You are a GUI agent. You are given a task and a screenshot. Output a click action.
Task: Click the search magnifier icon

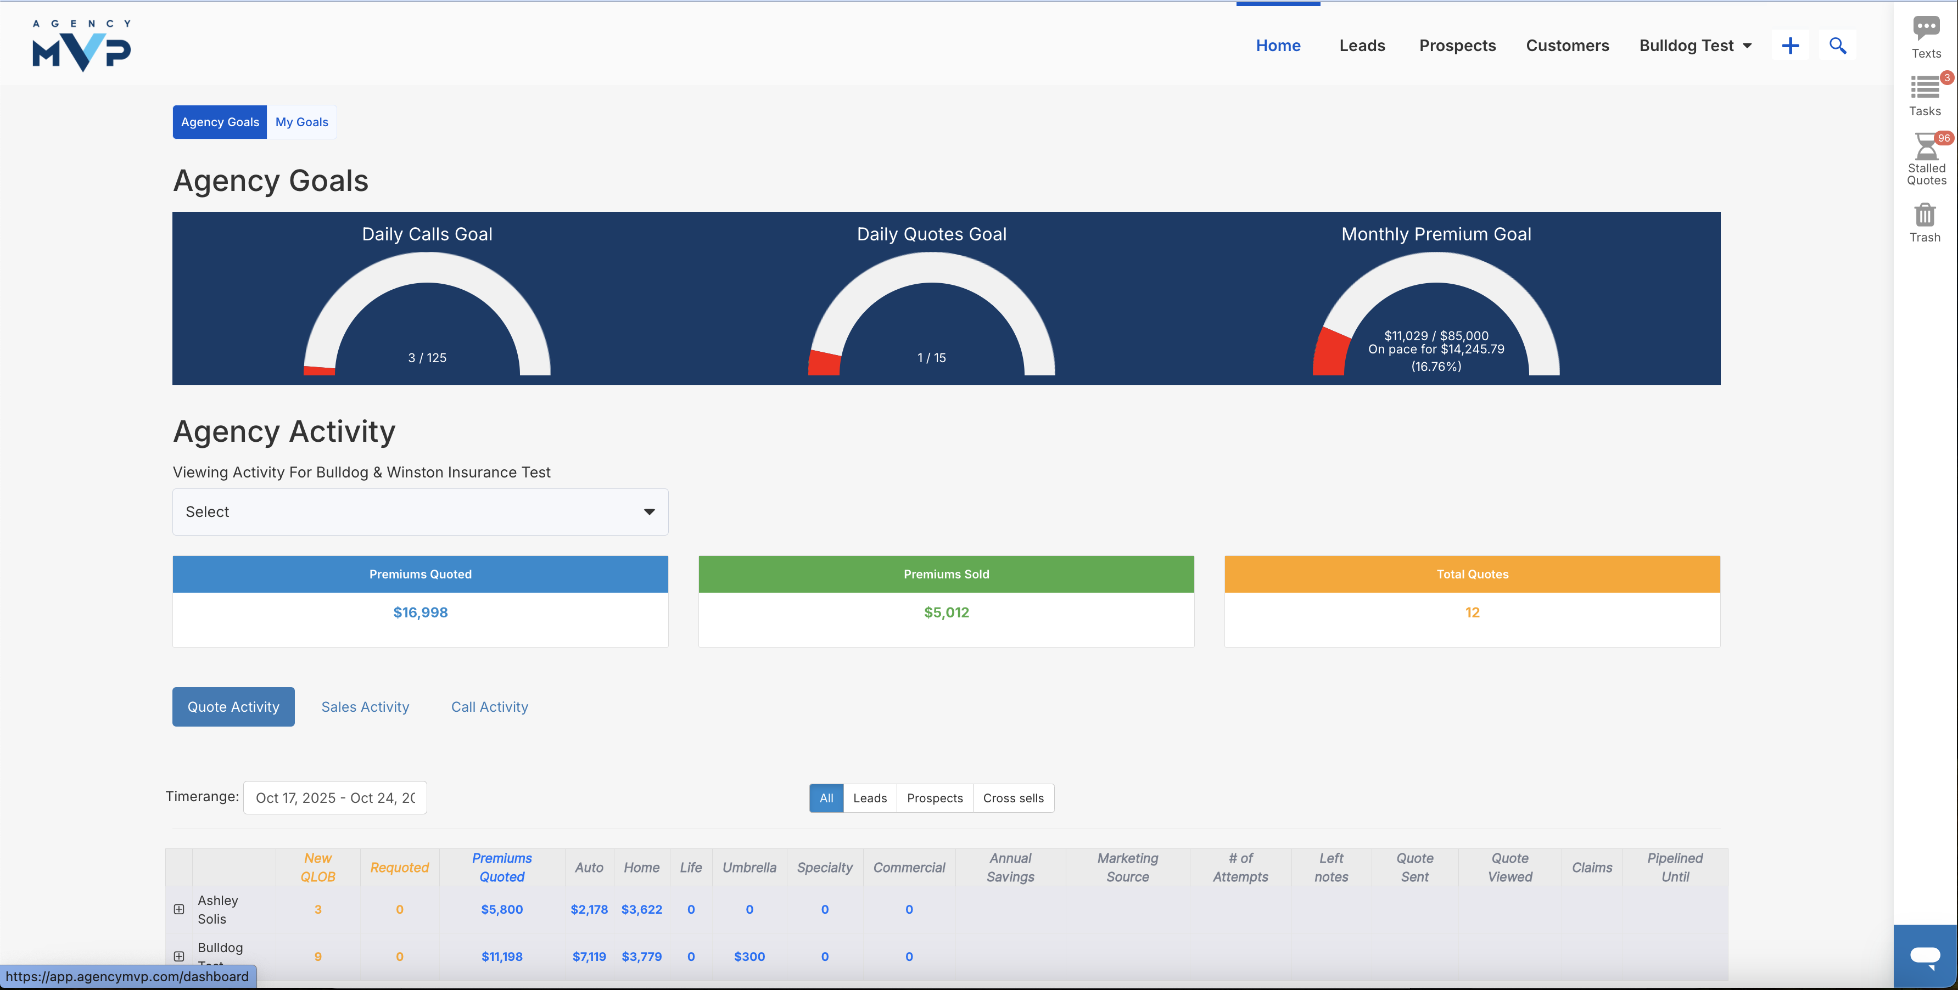(x=1837, y=46)
